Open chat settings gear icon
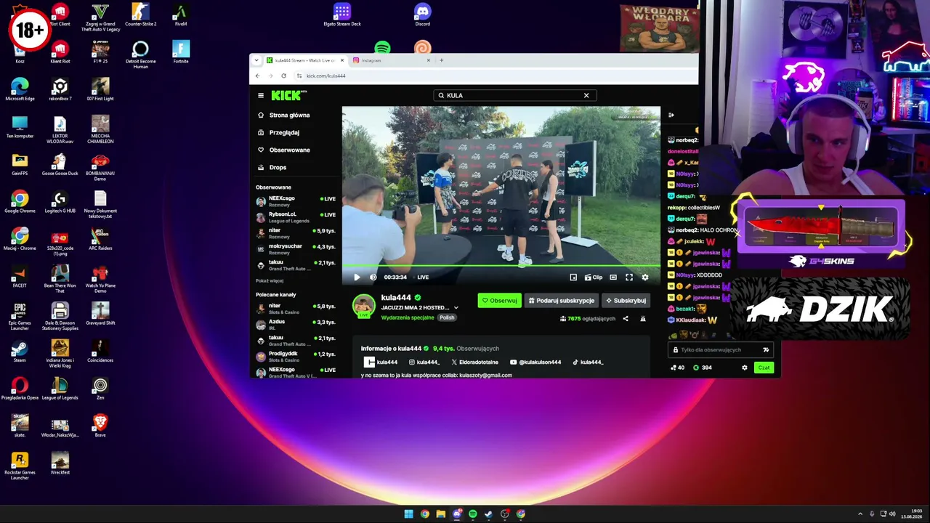Image resolution: width=930 pixels, height=523 pixels. 744,368
